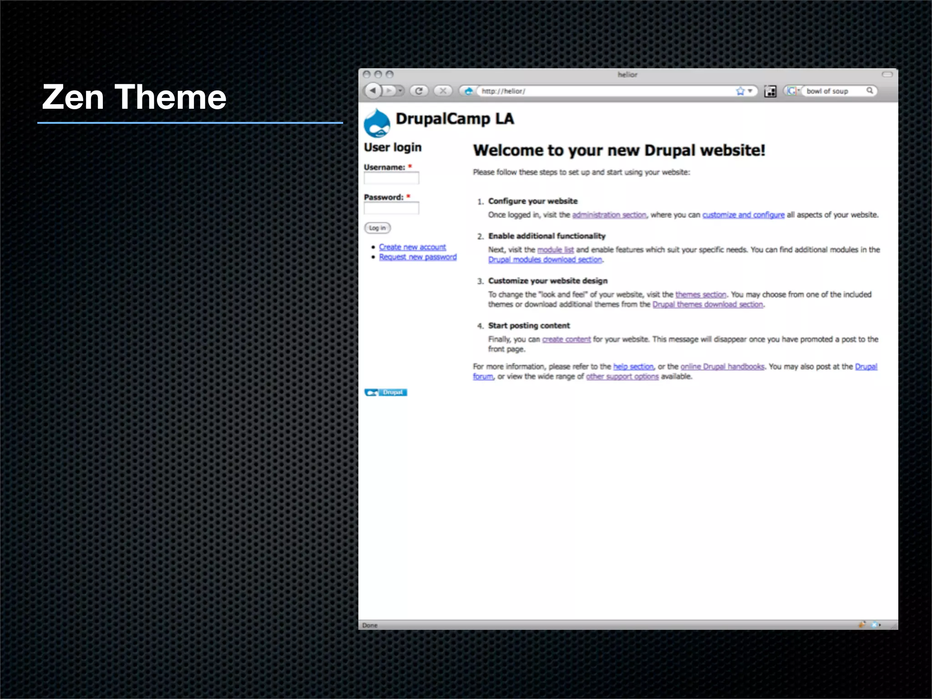This screenshot has height=699, width=932.
Task: Open the Google search engine selector
Action: click(x=793, y=91)
